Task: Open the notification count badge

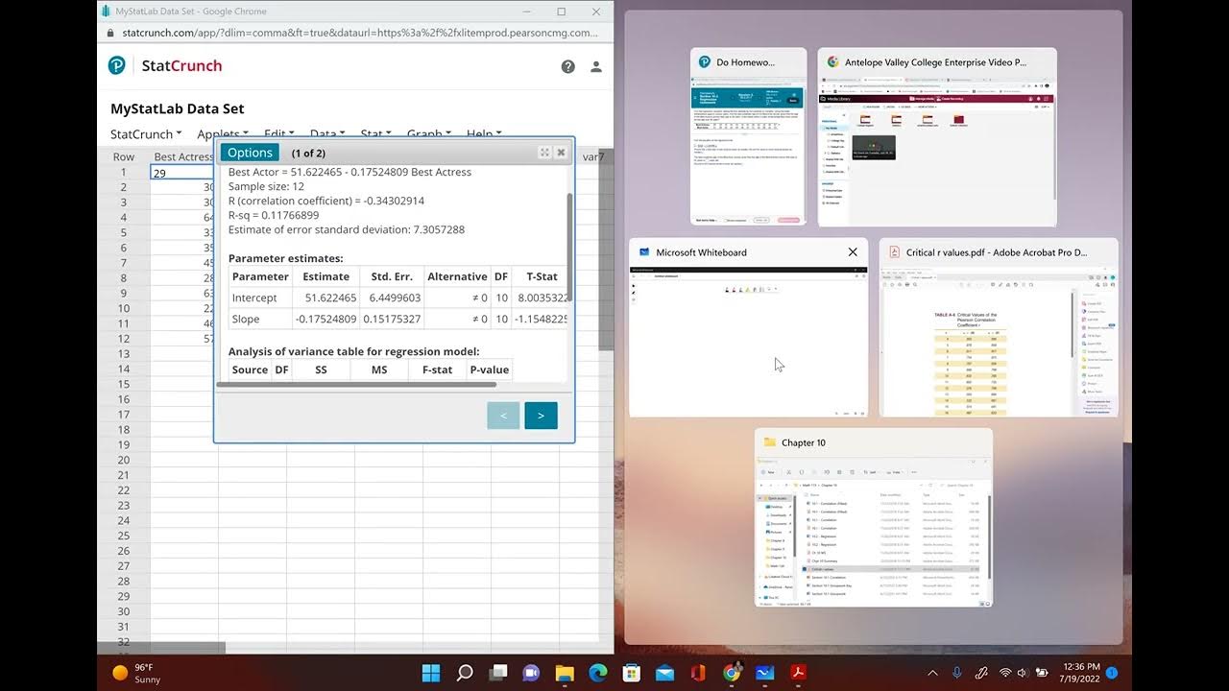Action: [1112, 673]
